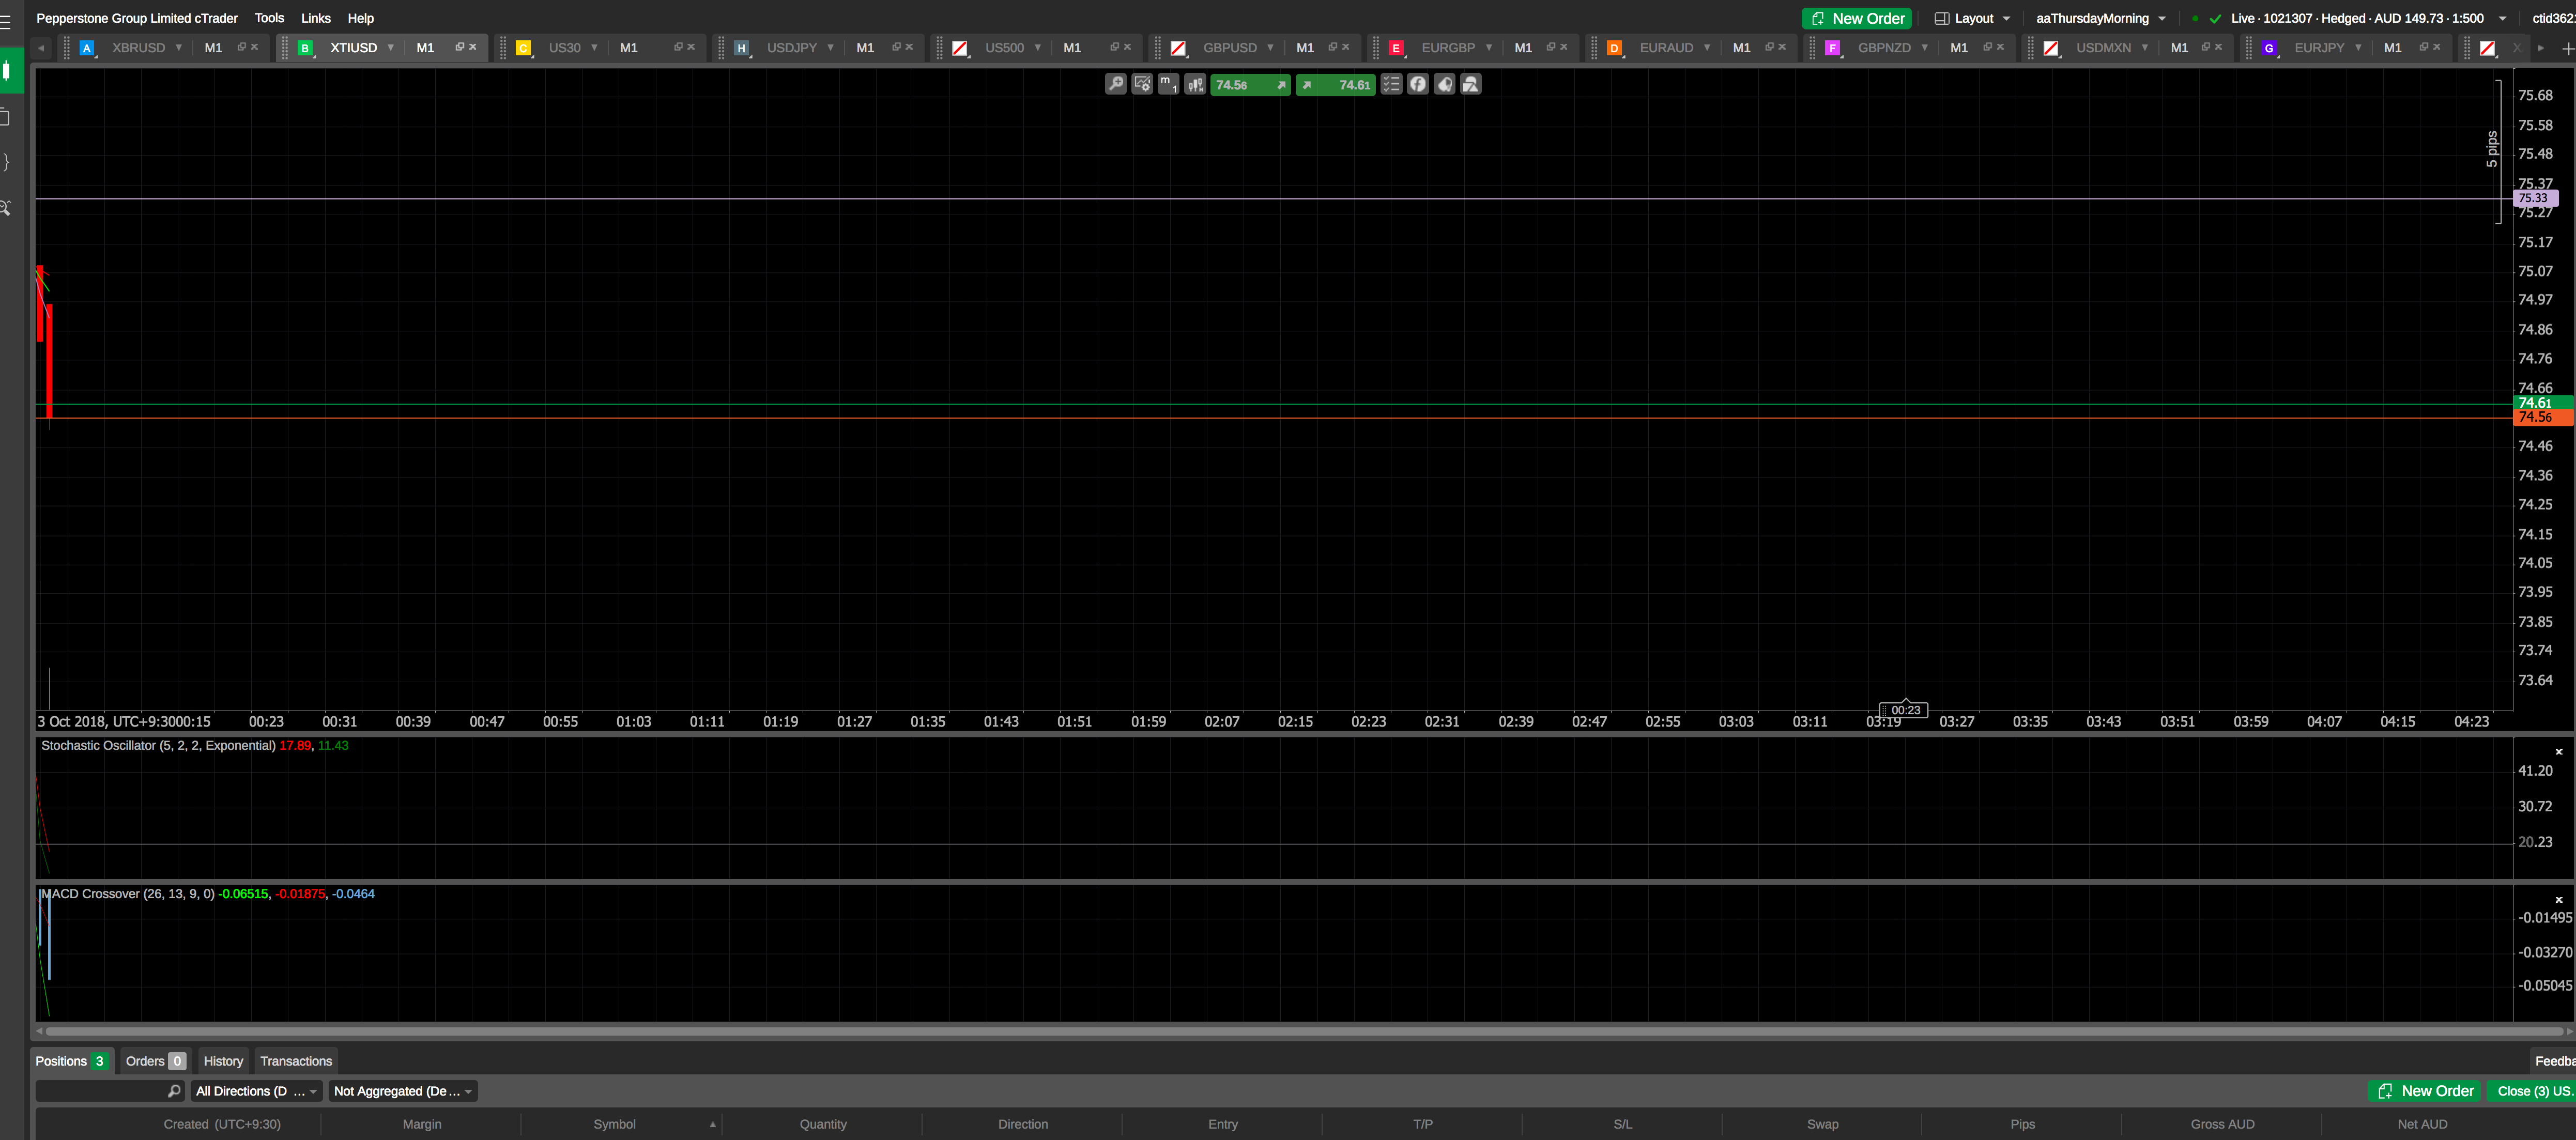The image size is (2576, 1140).
Task: Close the Stochastic Oscillator panel
Action: pos(2559,751)
